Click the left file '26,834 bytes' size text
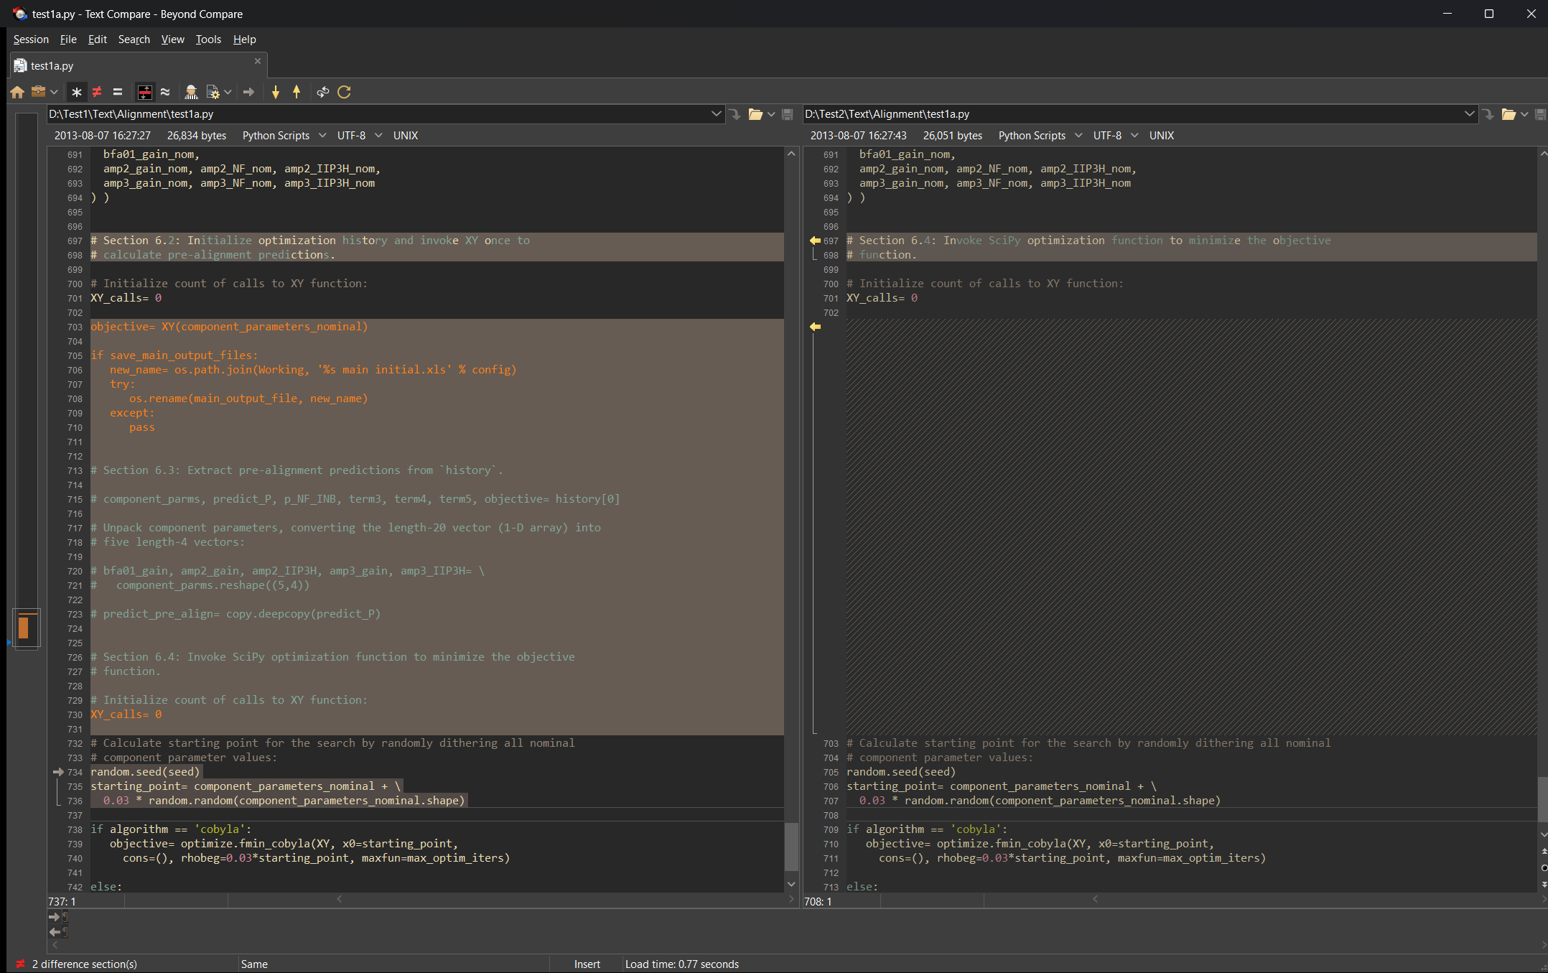 tap(197, 136)
